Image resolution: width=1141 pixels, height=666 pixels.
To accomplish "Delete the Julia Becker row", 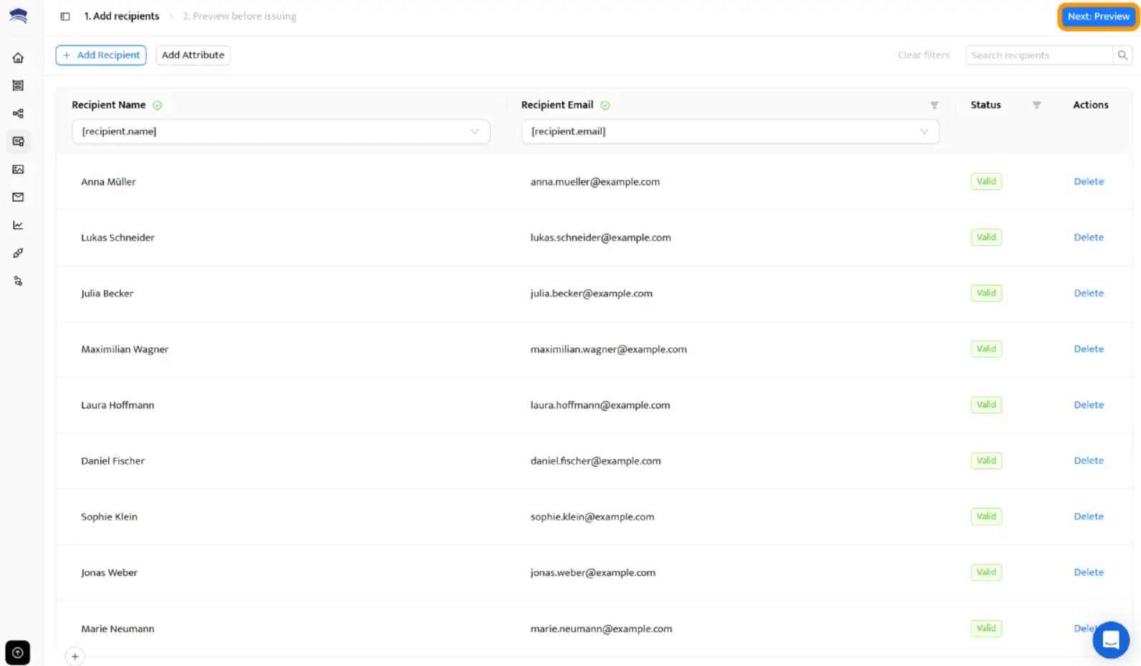I will [x=1088, y=294].
